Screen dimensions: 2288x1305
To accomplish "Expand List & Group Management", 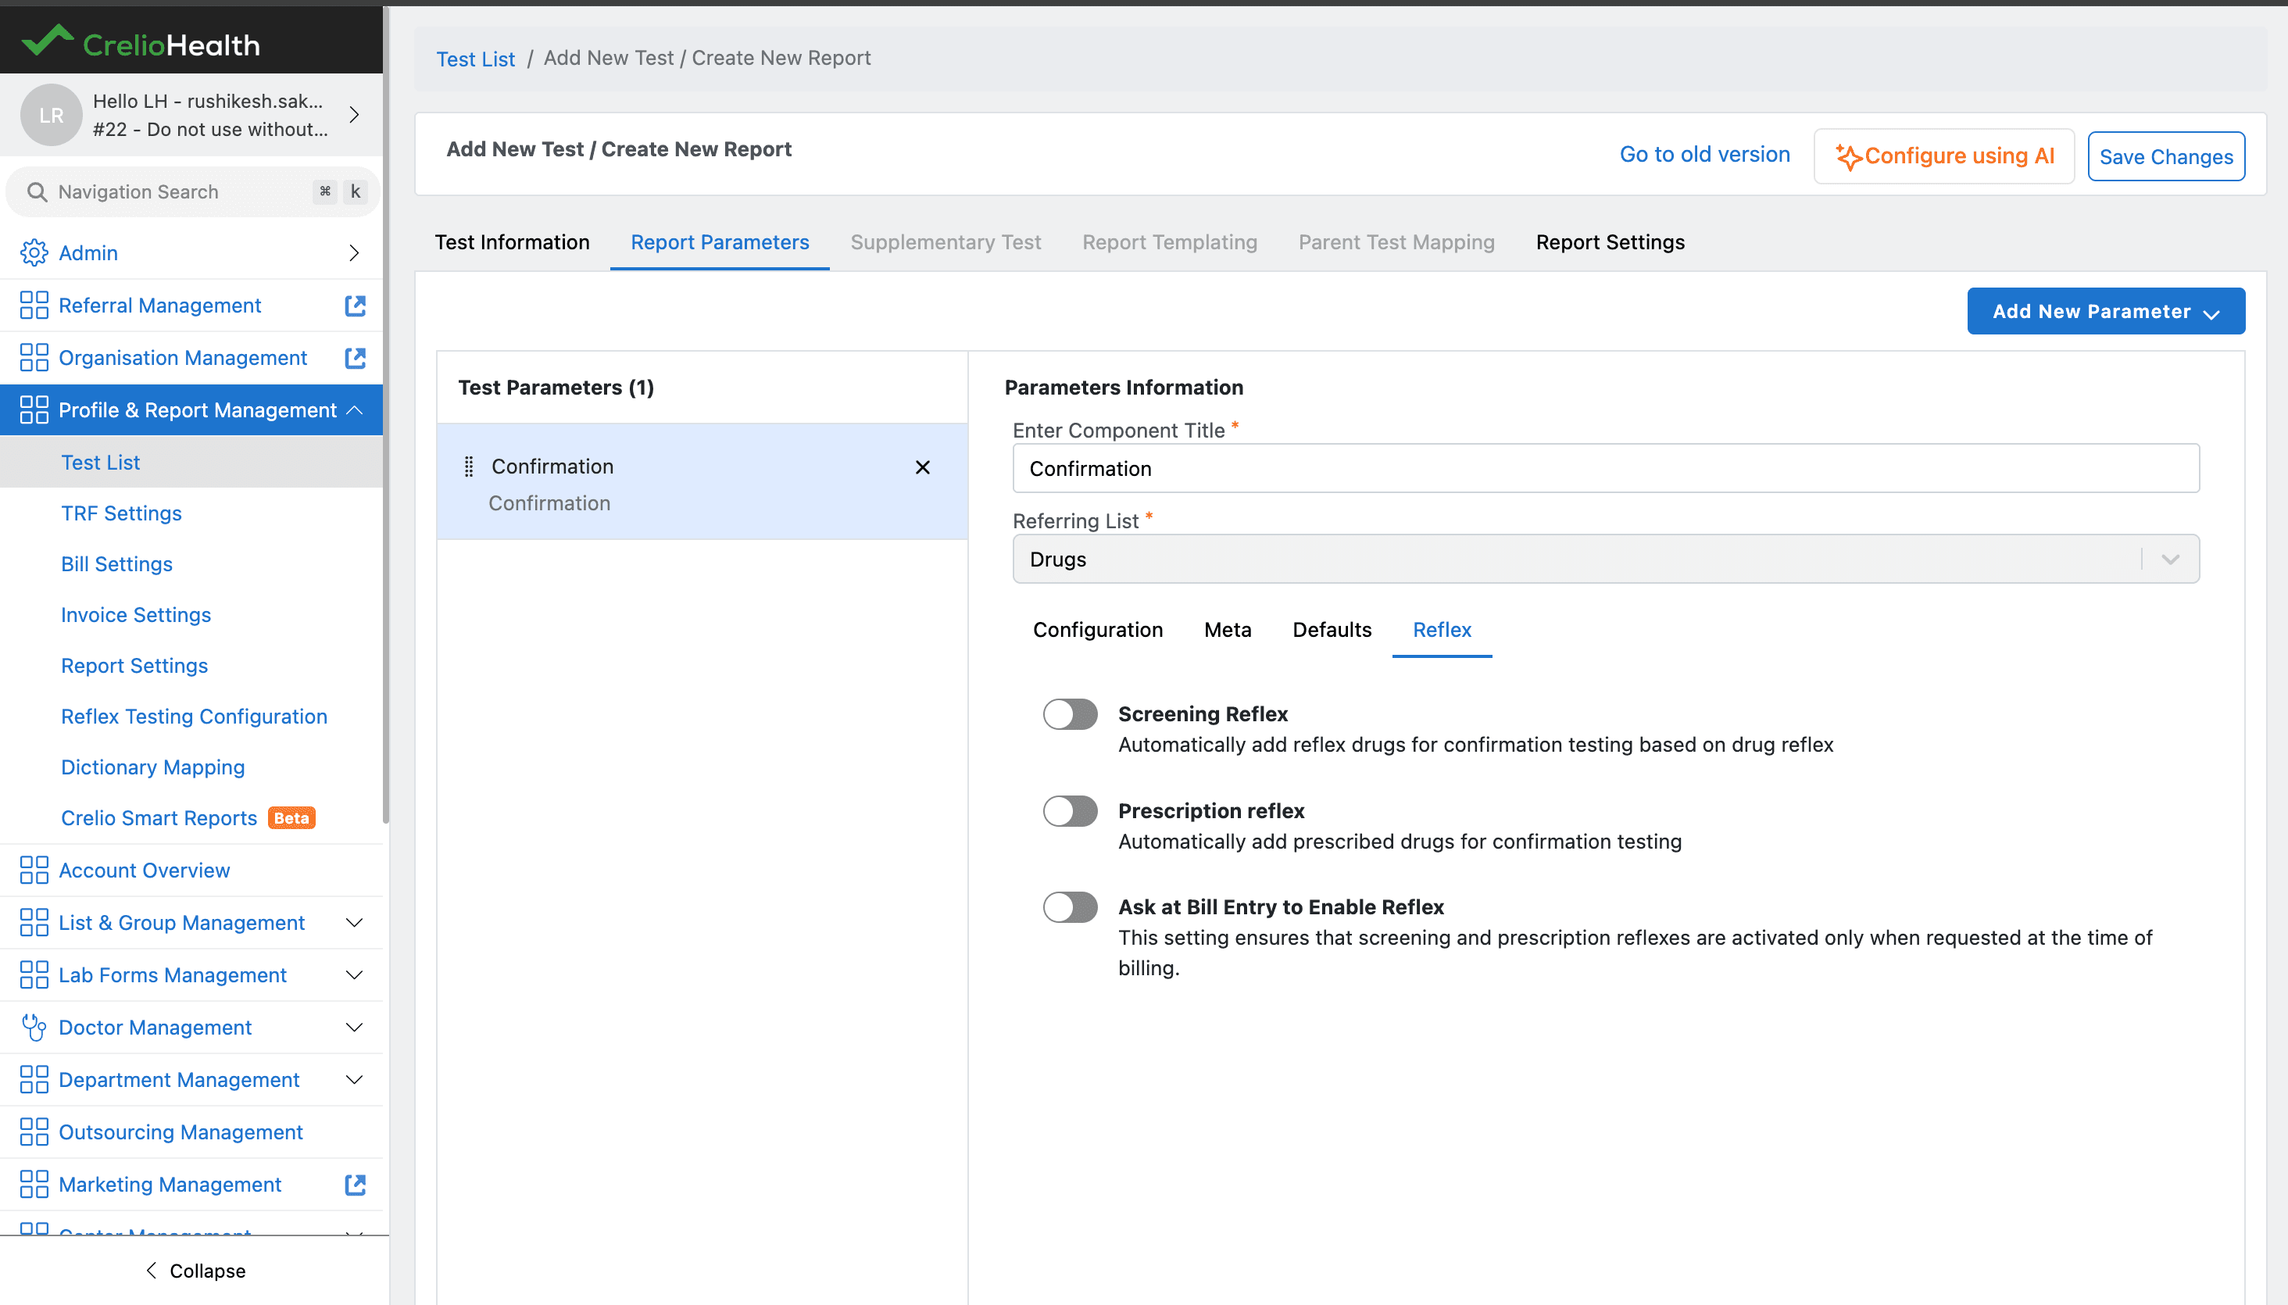I will 354,922.
